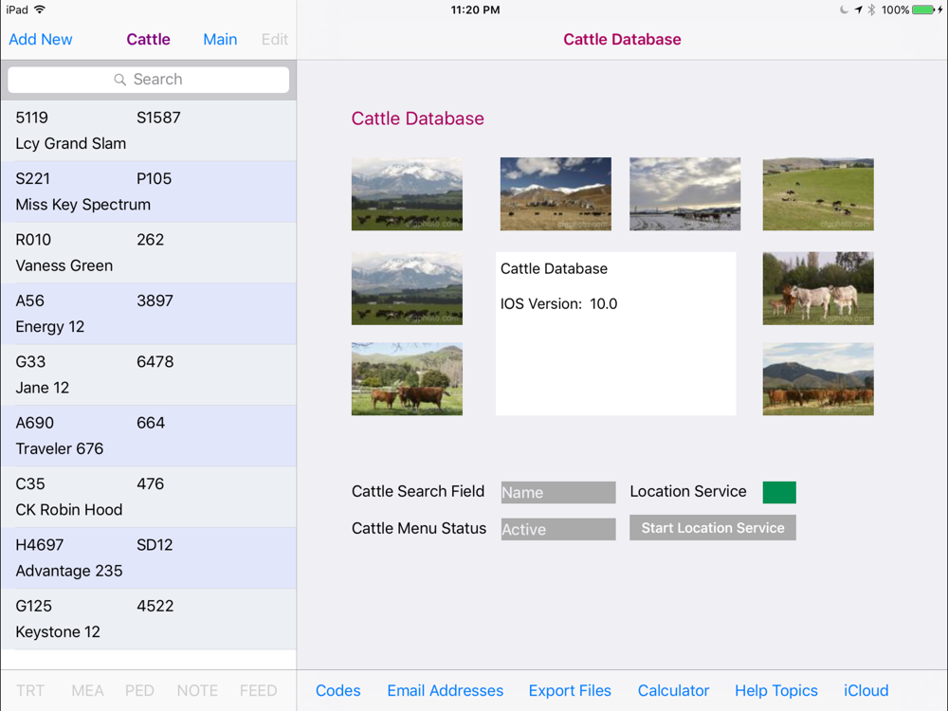Click the green Location Service indicator
Screen dimensions: 948x711
tap(778, 492)
